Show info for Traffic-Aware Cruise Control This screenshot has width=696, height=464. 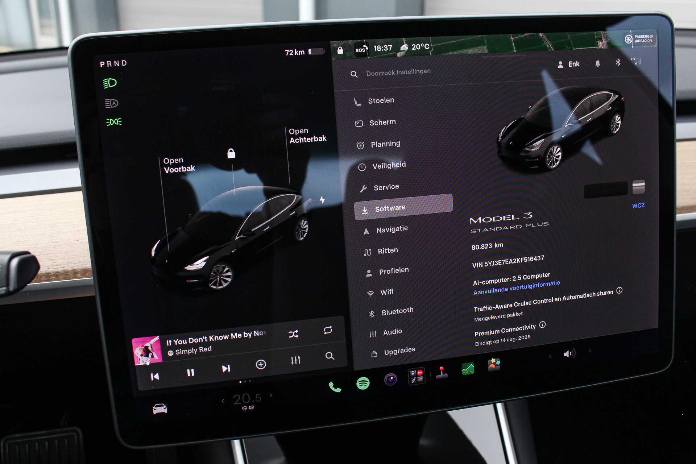(620, 290)
